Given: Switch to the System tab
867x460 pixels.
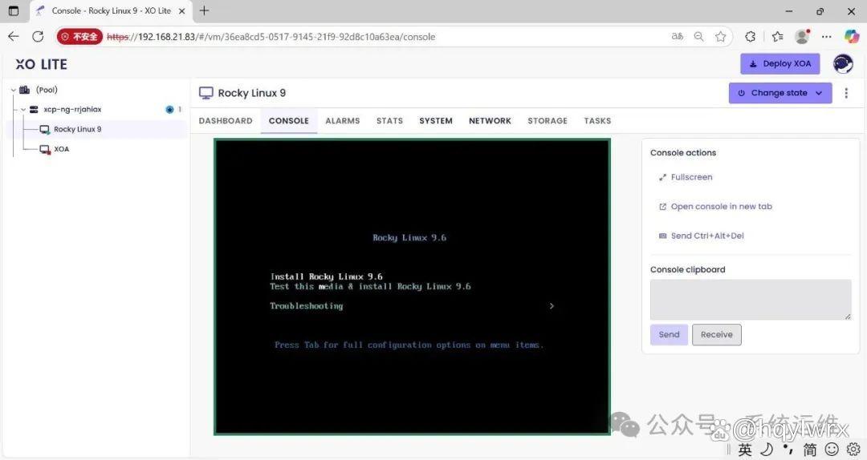Looking at the screenshot, I should (436, 120).
